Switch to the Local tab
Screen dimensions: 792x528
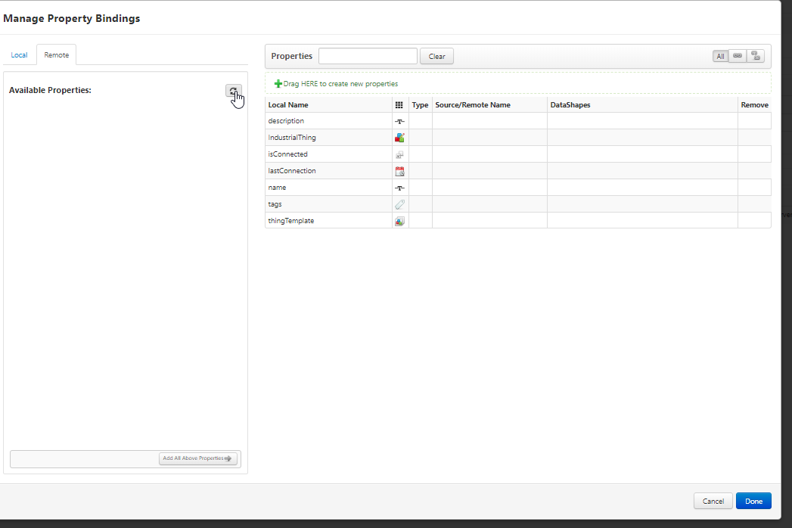19,54
